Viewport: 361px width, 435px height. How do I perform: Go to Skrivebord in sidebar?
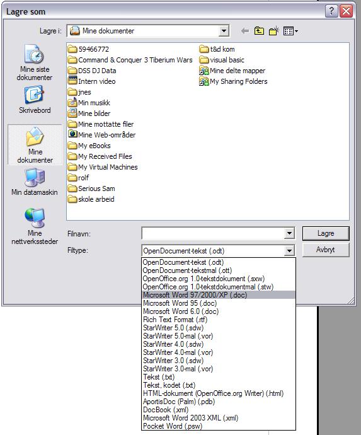pyautogui.click(x=35, y=100)
